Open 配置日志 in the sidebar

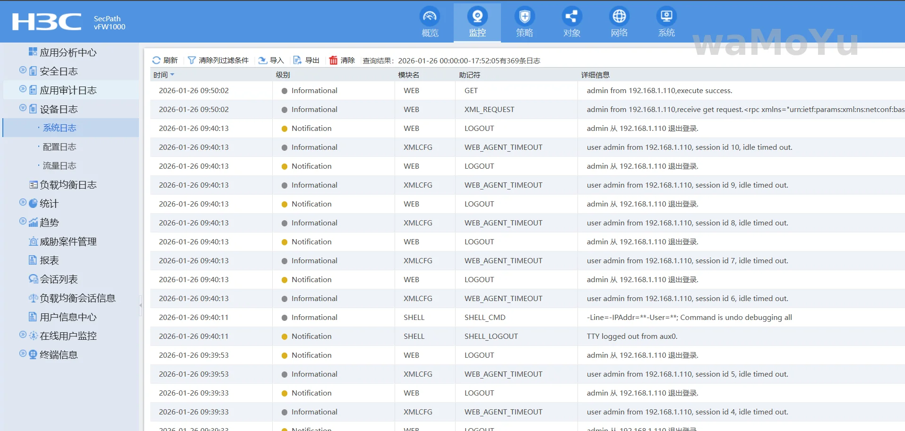point(60,147)
